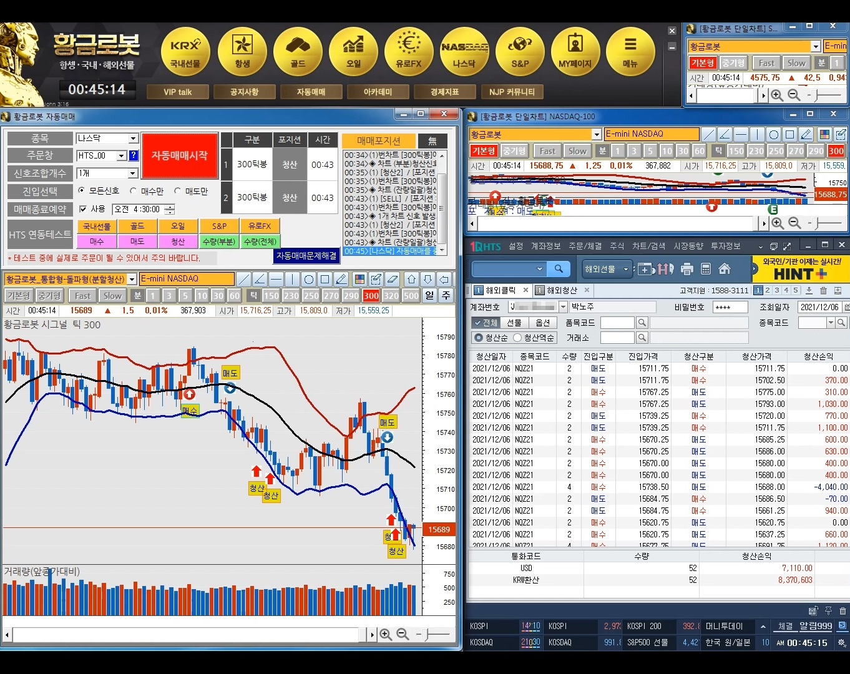Click 수량(전체) test button
The width and height of the screenshot is (850, 674).
(x=260, y=241)
